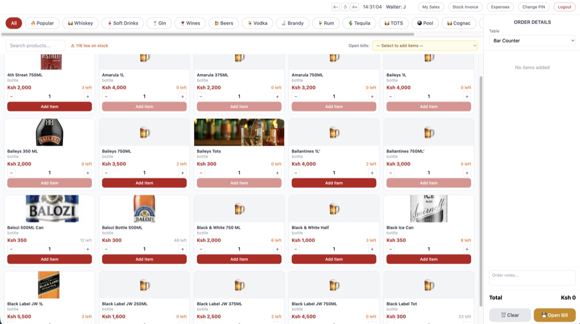Click beer mug icon for Black Label Tot
Viewport: 580px width, 324px height.
coord(429,285)
